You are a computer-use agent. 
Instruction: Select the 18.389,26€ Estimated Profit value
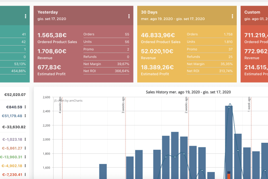[157, 67]
